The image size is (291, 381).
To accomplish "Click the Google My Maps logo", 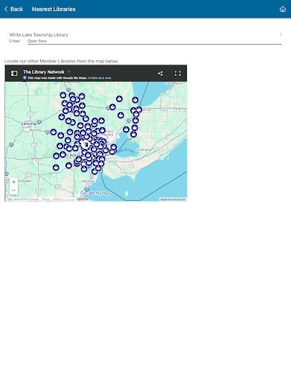I will pyautogui.click(x=96, y=193).
